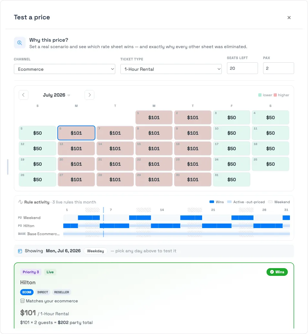Select Sunday July 5 on the calendar
The image size is (308, 334).
coord(37,133)
